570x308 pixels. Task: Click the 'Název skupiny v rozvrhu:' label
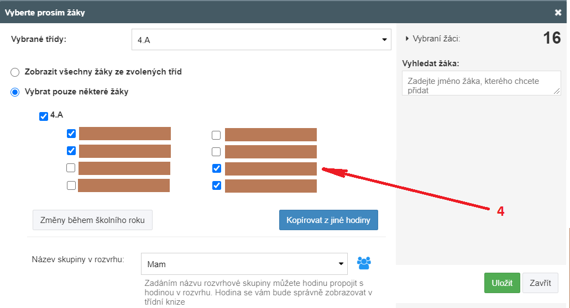[78, 259]
